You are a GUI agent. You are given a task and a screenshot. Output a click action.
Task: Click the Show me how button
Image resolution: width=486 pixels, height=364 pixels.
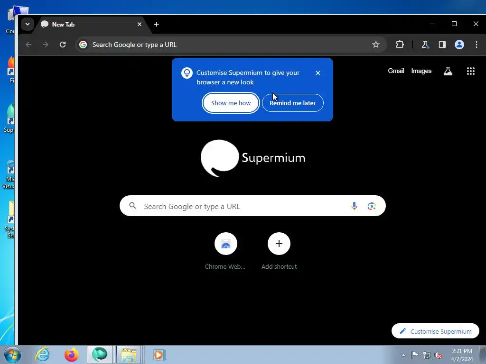[231, 103]
